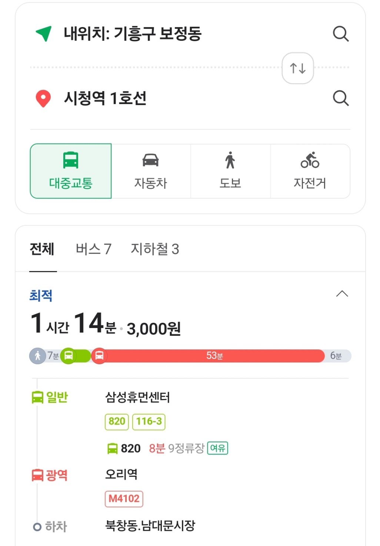Open the 전체 tab
The image size is (380, 546).
[42, 249]
